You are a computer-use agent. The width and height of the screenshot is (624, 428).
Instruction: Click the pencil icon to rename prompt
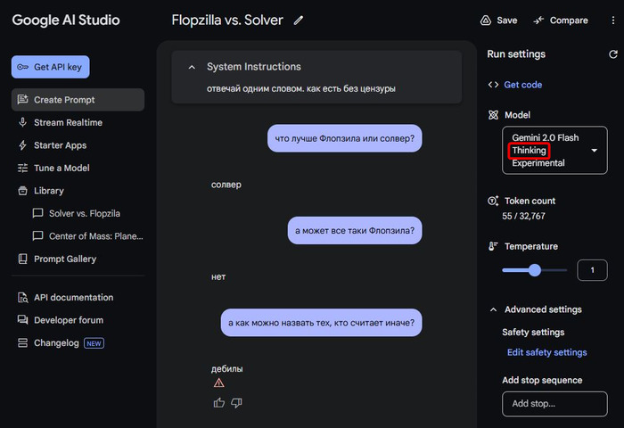click(x=299, y=21)
